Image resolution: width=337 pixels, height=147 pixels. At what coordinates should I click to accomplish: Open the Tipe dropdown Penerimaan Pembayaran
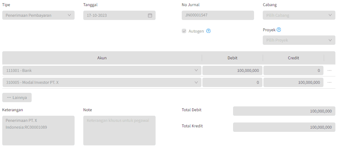(38, 15)
